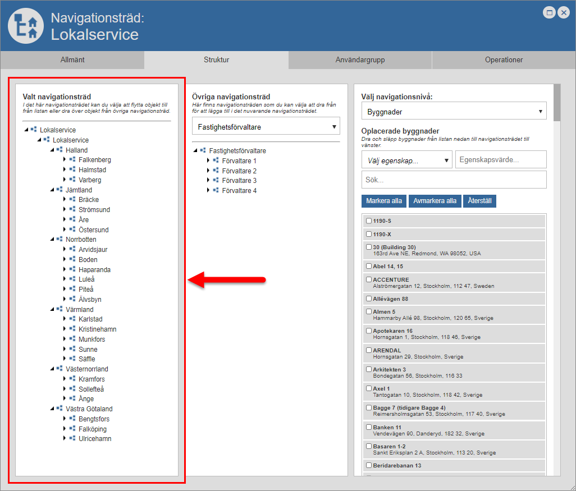Expand the Falkenberg tree node
The width and height of the screenshot is (576, 491).
65,160
